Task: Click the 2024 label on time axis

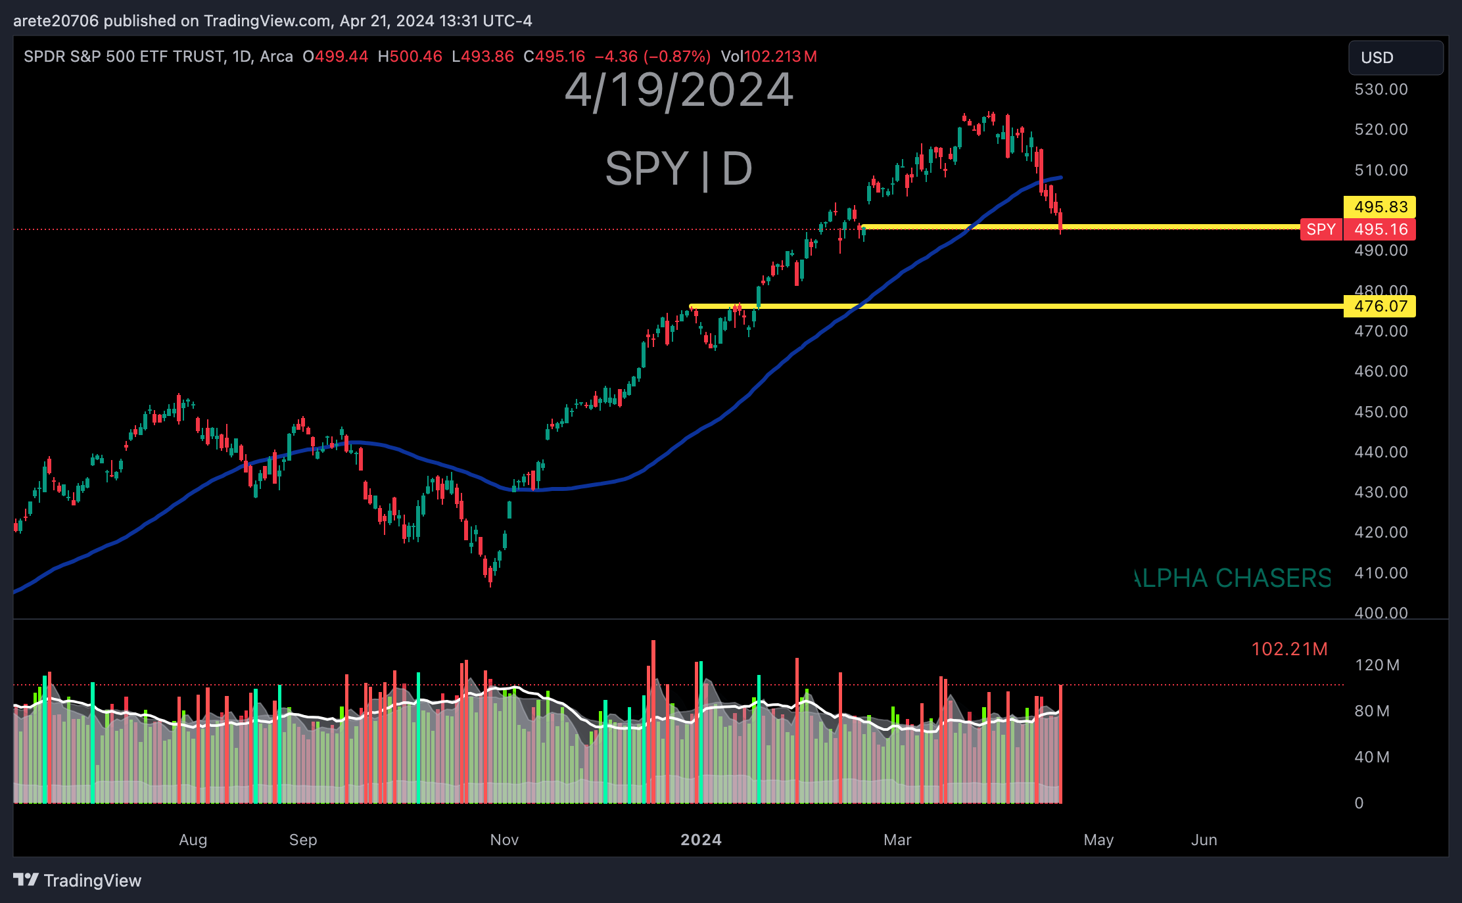Action: pyautogui.click(x=701, y=840)
